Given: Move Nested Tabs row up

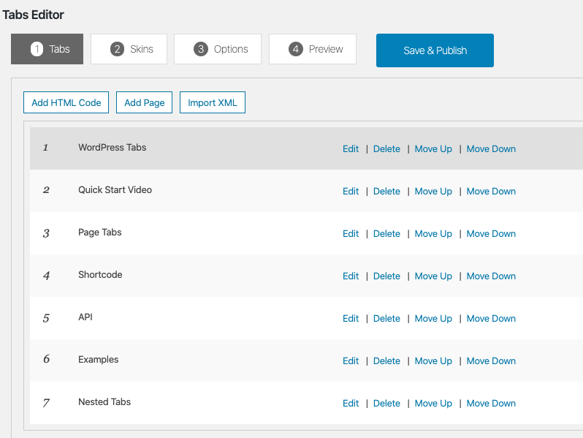Looking at the screenshot, I should tap(433, 403).
